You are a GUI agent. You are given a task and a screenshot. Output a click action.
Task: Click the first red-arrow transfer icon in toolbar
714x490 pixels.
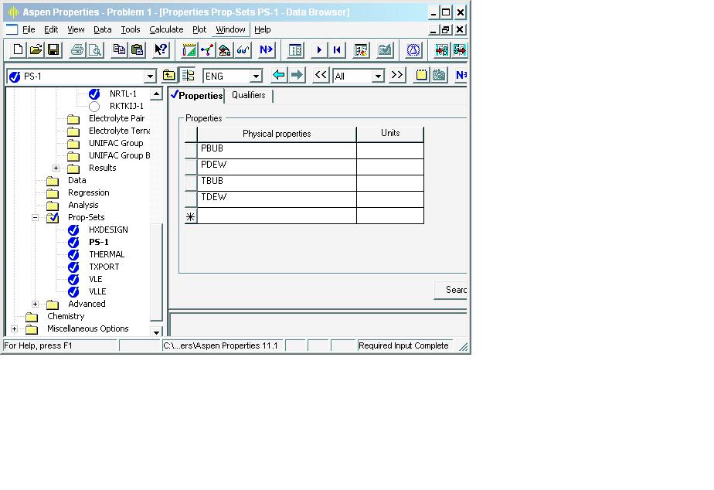click(x=441, y=49)
